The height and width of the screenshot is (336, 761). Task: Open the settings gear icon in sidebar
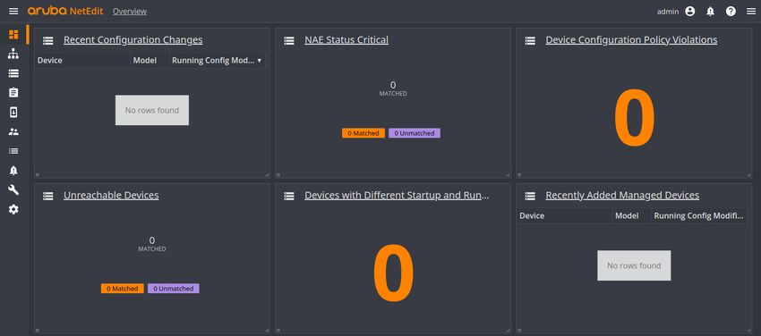point(13,209)
